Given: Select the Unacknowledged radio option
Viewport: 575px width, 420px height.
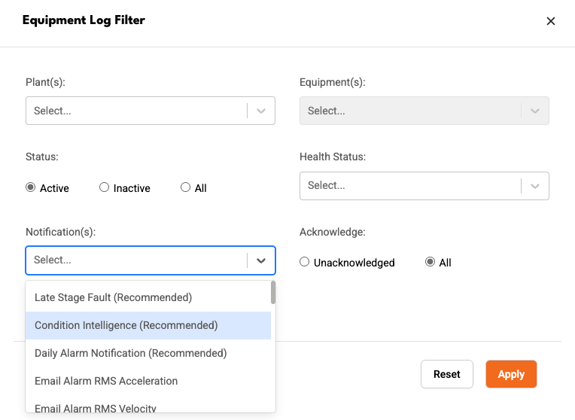Looking at the screenshot, I should click(304, 262).
